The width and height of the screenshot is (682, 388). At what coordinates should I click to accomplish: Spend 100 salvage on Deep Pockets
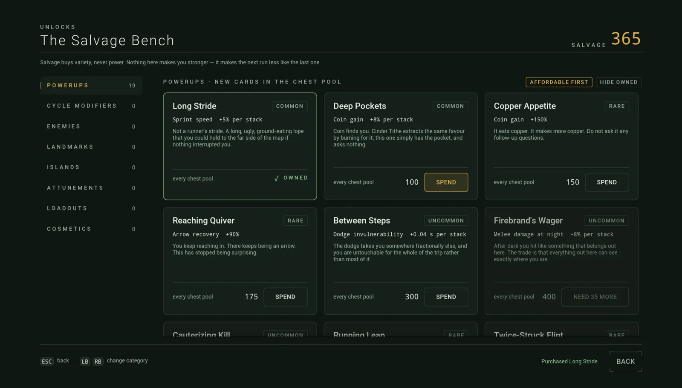click(x=446, y=182)
